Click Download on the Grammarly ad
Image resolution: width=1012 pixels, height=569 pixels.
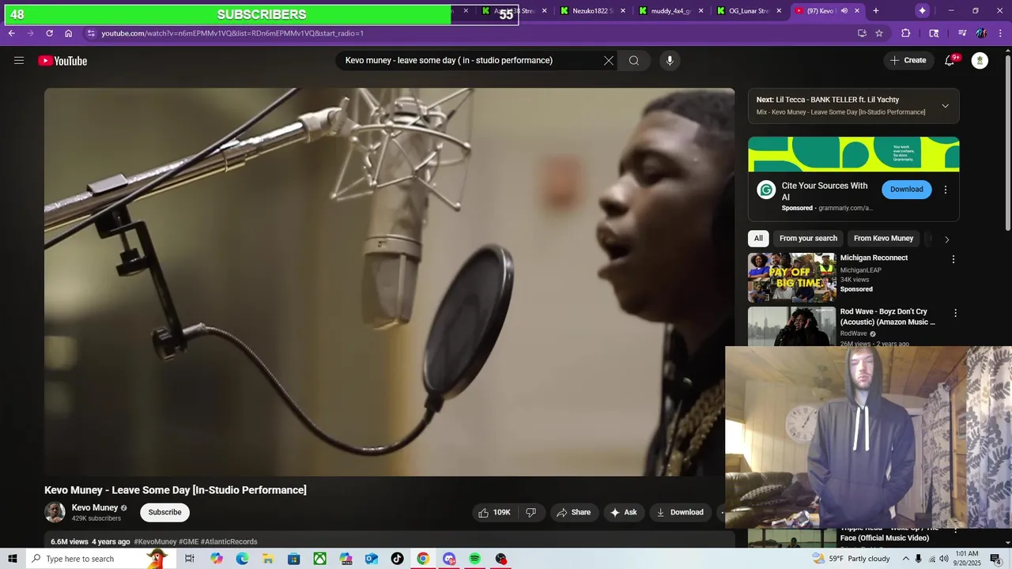pyautogui.click(x=906, y=189)
